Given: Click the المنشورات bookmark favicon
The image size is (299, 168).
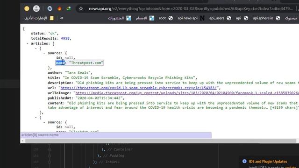Looking at the screenshot, I should click(x=129, y=18).
